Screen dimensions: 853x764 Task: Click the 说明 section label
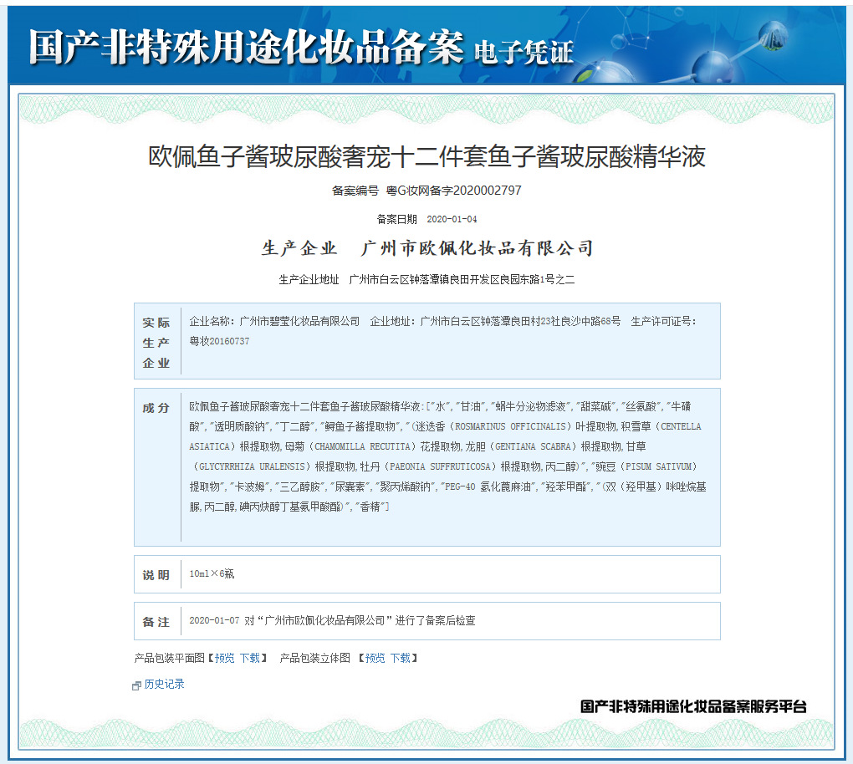tap(156, 575)
